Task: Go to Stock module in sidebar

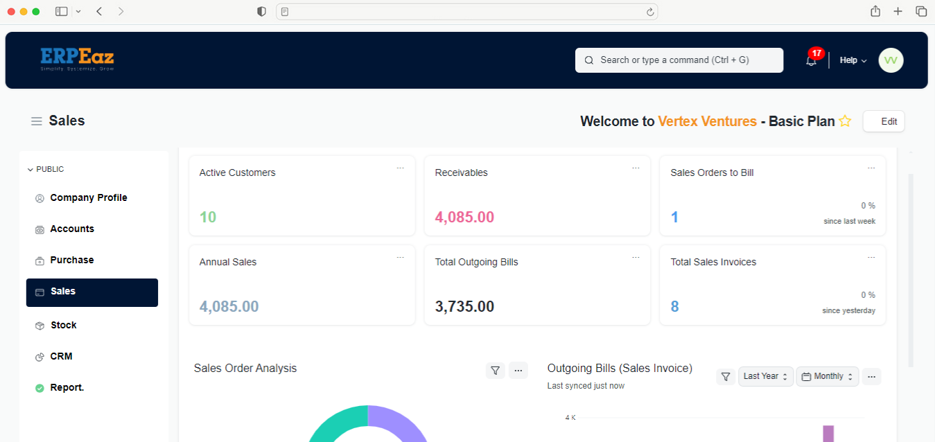Action: tap(63, 325)
